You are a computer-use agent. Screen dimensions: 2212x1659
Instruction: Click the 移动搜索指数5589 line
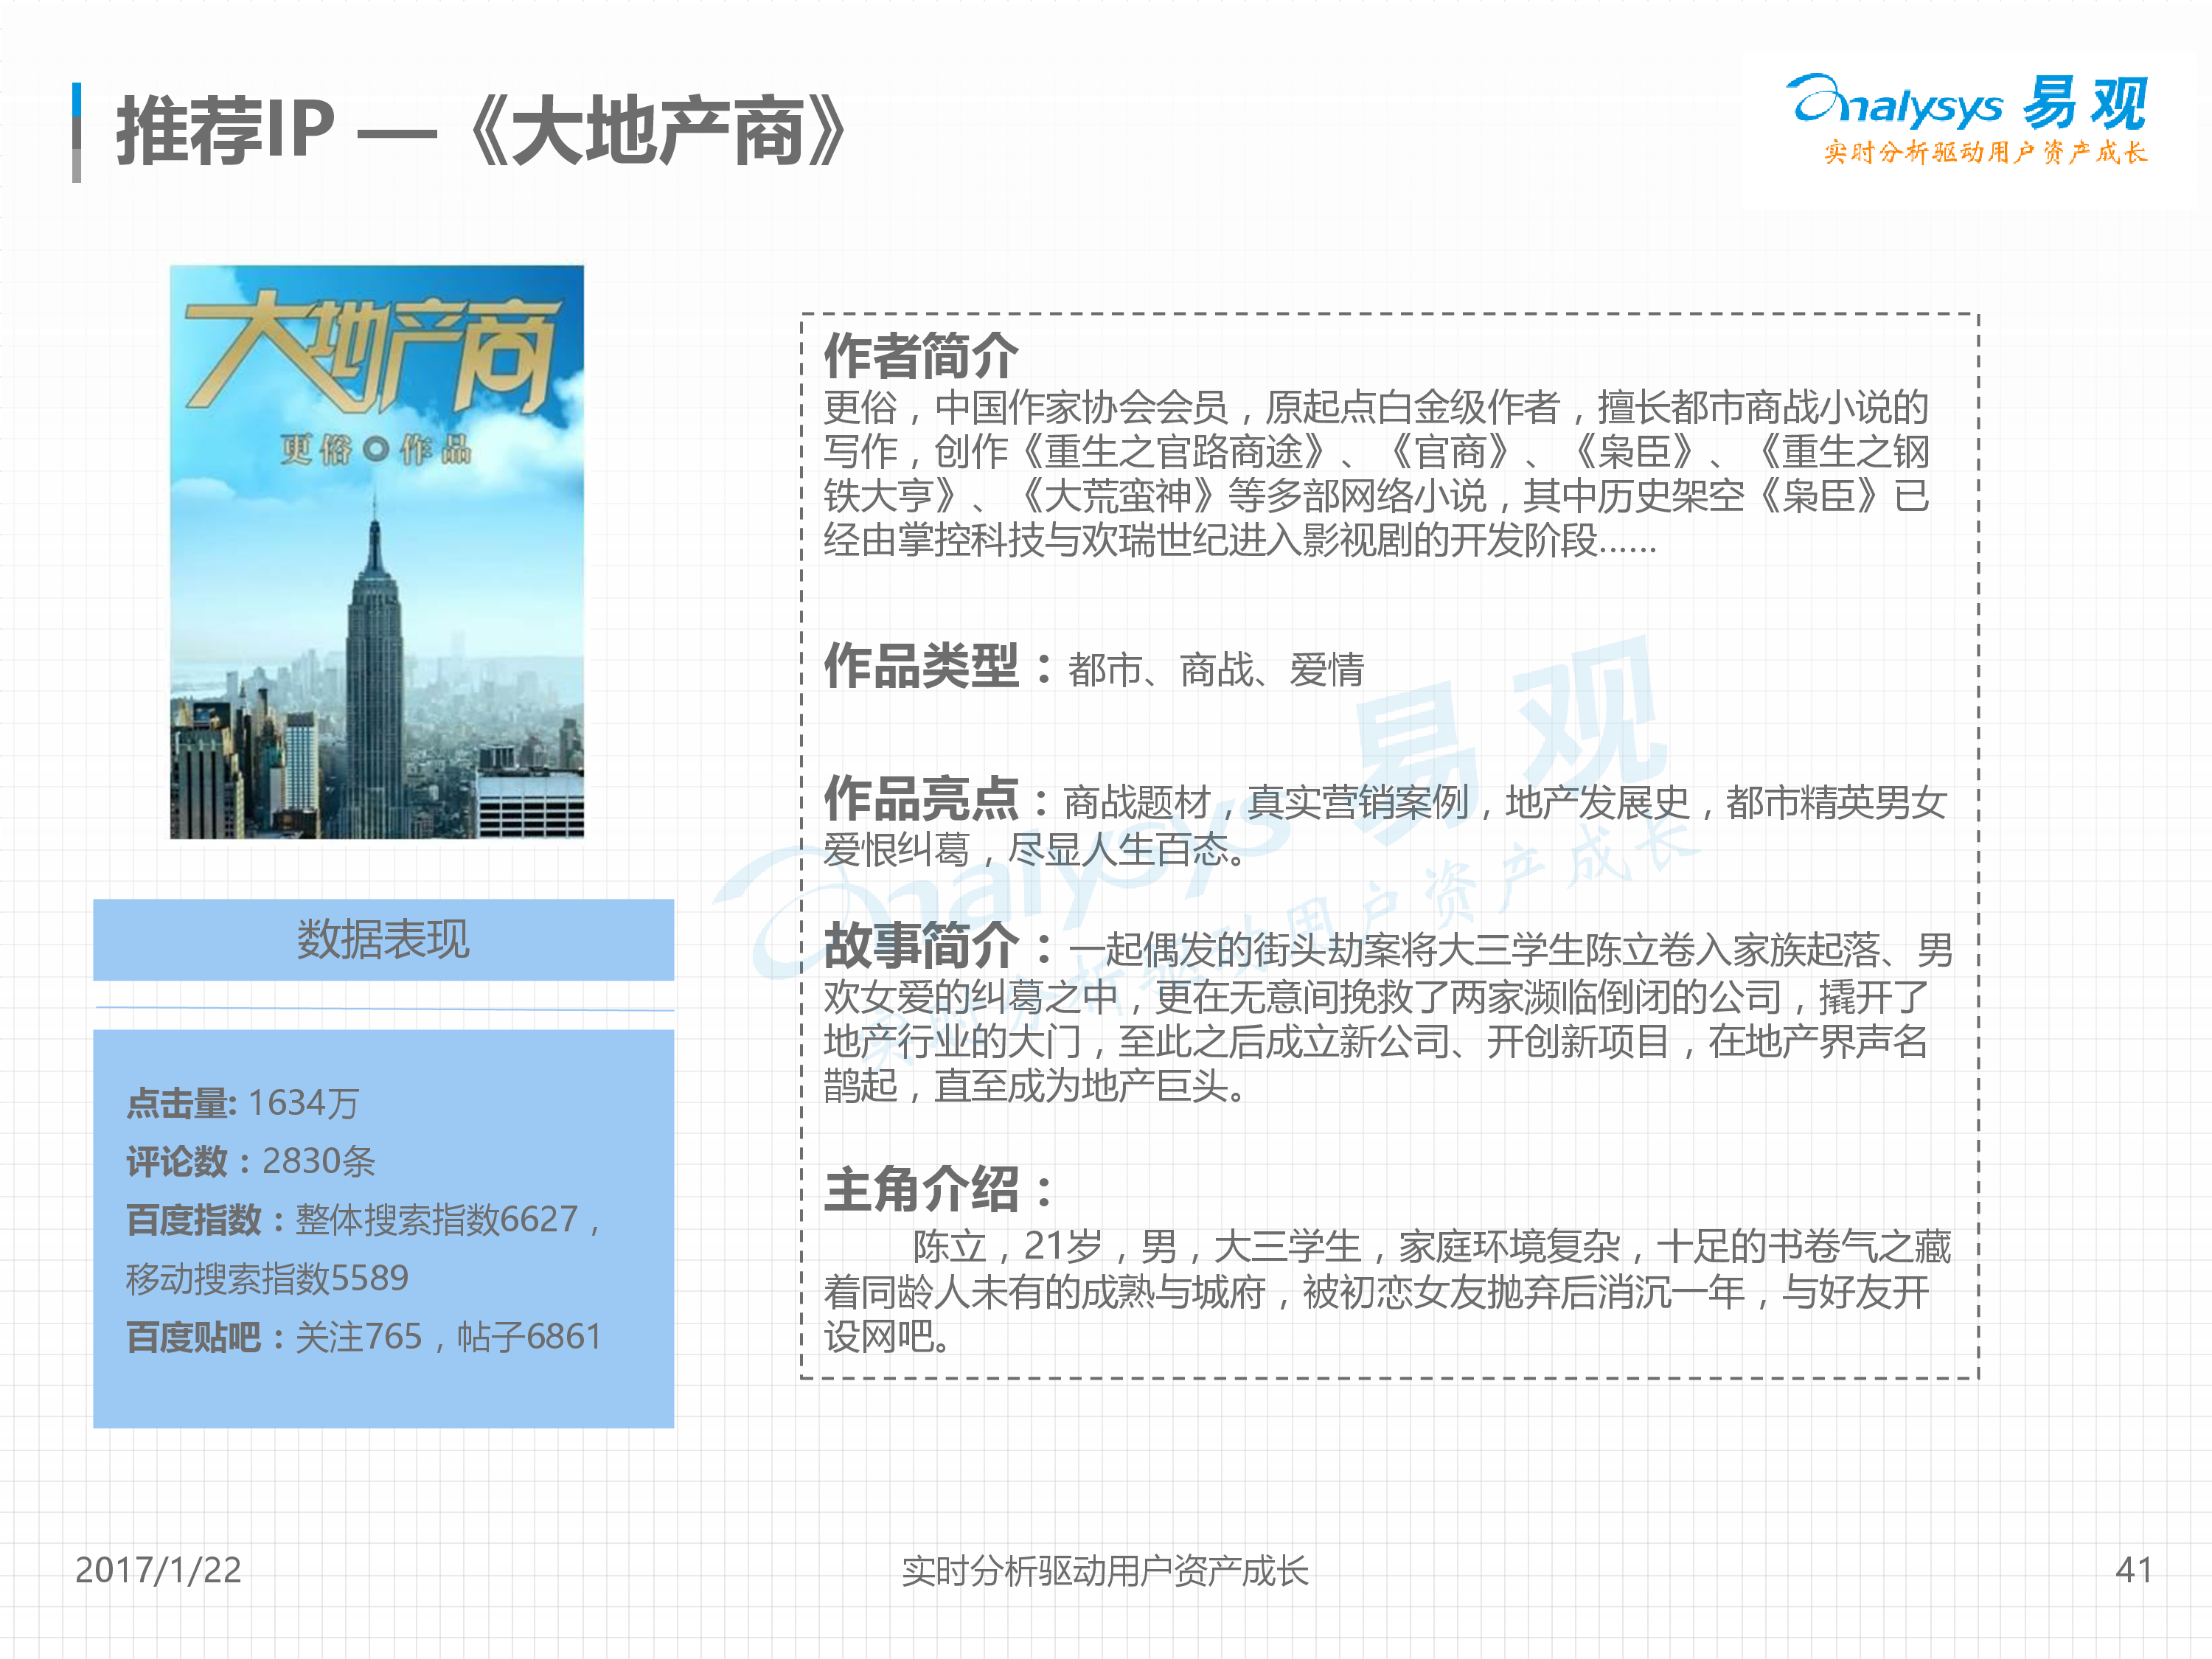267,1278
